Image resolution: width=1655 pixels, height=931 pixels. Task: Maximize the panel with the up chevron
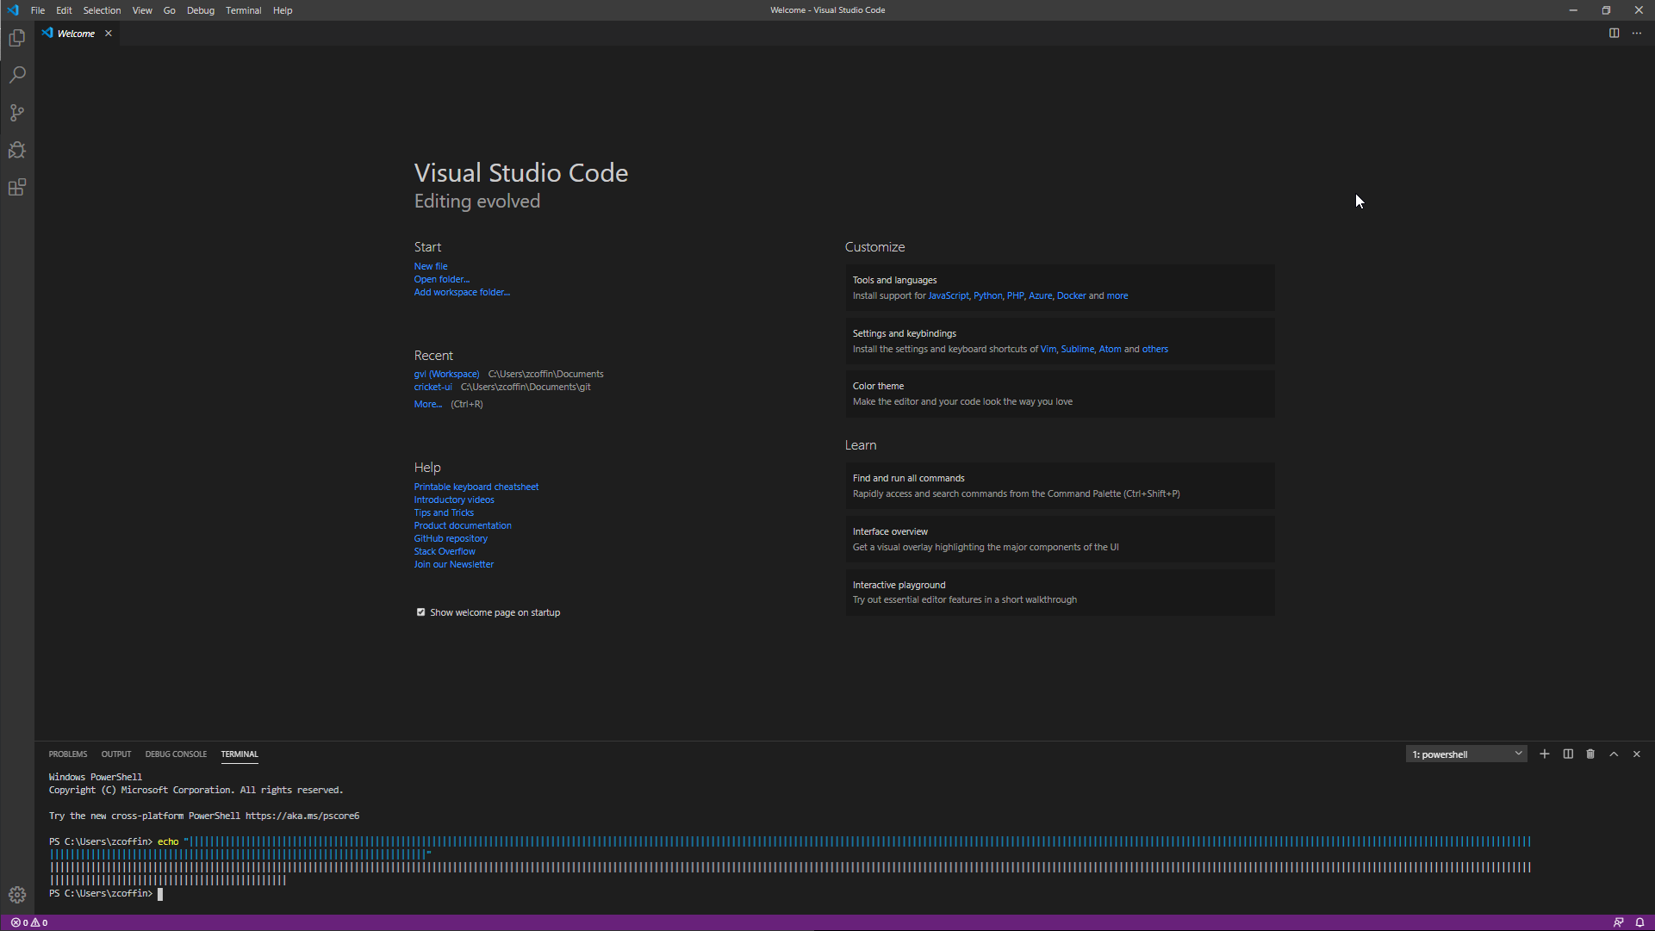[x=1614, y=754]
